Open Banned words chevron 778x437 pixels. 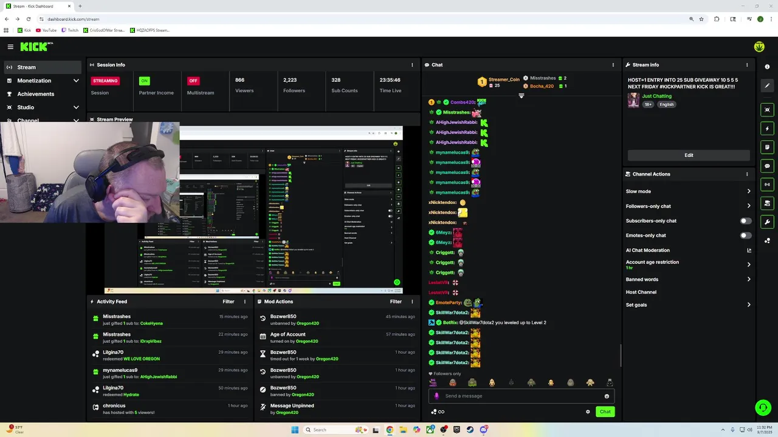pos(749,280)
